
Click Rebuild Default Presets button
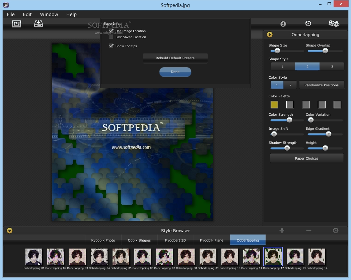pos(175,58)
